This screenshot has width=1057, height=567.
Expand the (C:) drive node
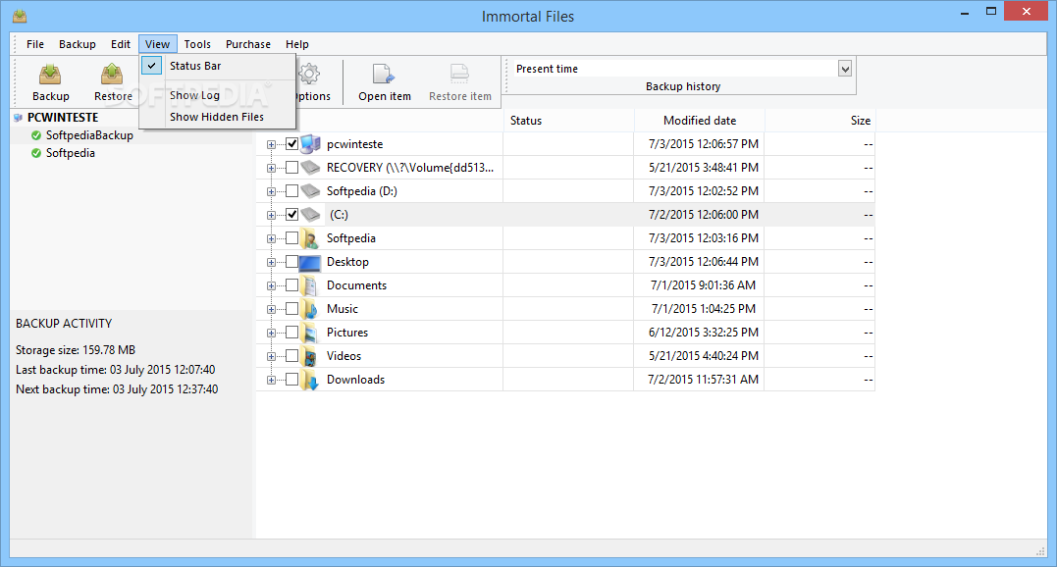(x=271, y=216)
